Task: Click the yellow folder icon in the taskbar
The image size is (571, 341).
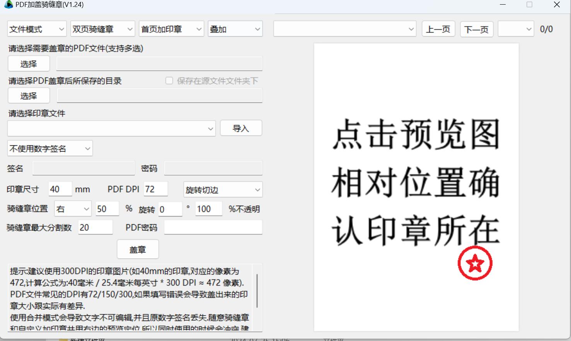Action: pos(63,339)
